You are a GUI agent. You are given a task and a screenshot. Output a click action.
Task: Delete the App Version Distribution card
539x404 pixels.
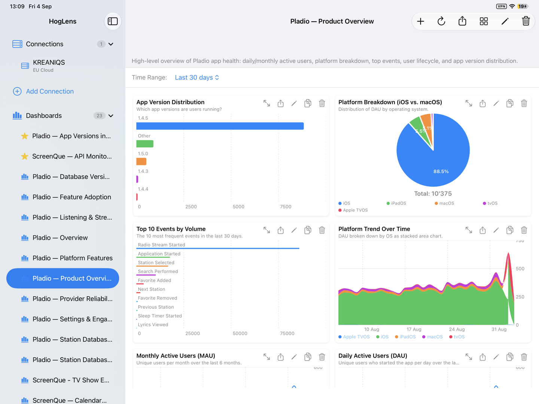[x=322, y=103]
